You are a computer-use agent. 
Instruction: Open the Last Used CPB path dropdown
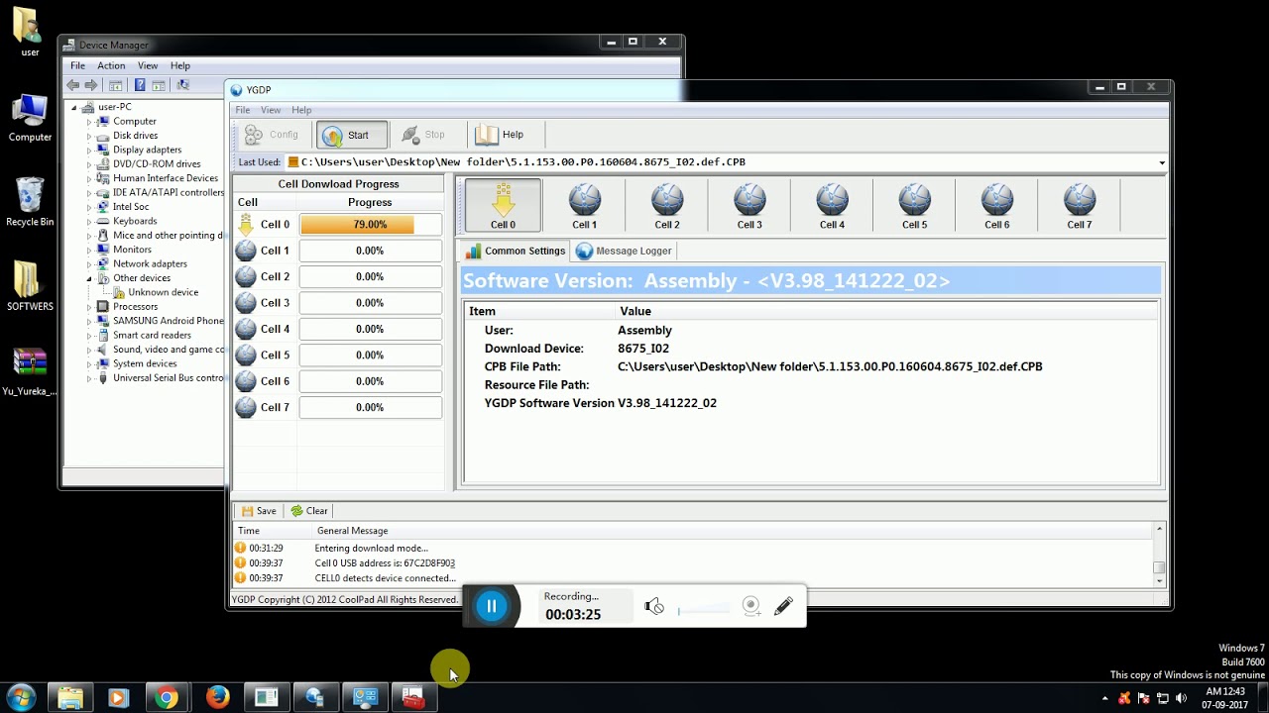point(1161,162)
